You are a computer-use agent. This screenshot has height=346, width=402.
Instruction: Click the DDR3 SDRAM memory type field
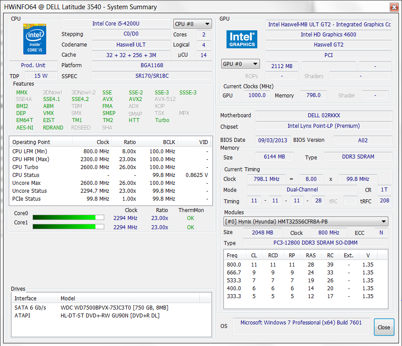coord(358,157)
